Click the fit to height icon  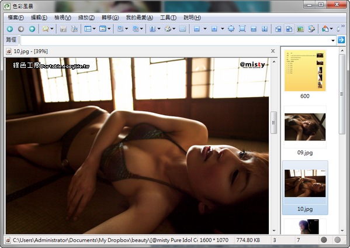[x=265, y=29]
